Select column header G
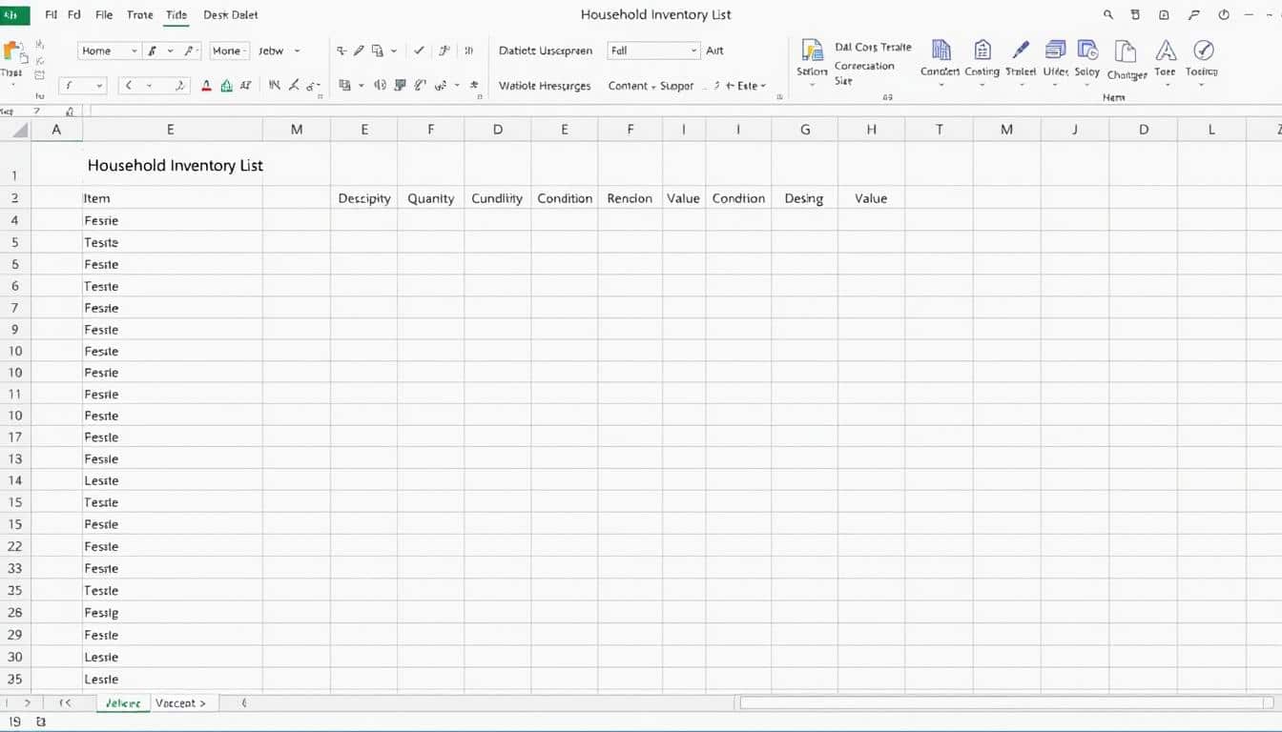The width and height of the screenshot is (1282, 732). 805,130
